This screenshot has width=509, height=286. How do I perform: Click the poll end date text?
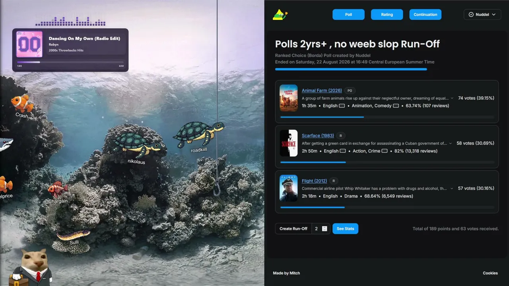355,62
